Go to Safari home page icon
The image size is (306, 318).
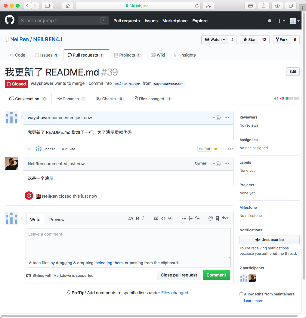(x=68, y=6)
